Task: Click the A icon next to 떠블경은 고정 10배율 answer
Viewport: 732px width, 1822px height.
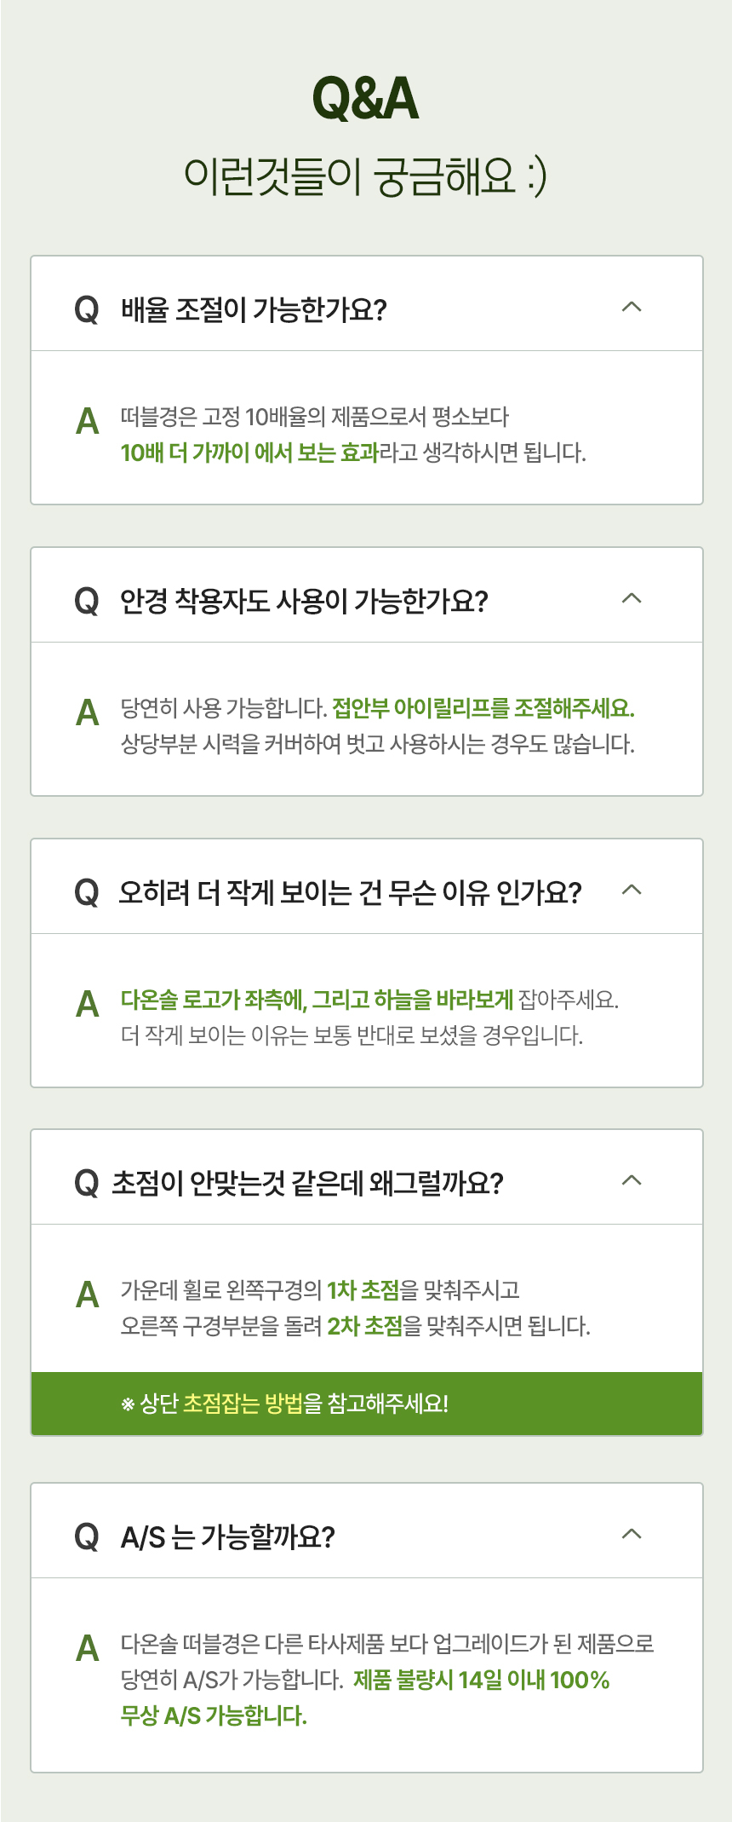Action: [88, 422]
